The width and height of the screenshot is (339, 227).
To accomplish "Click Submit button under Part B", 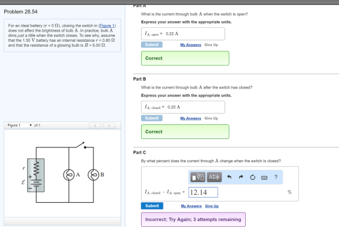I will [152, 118].
